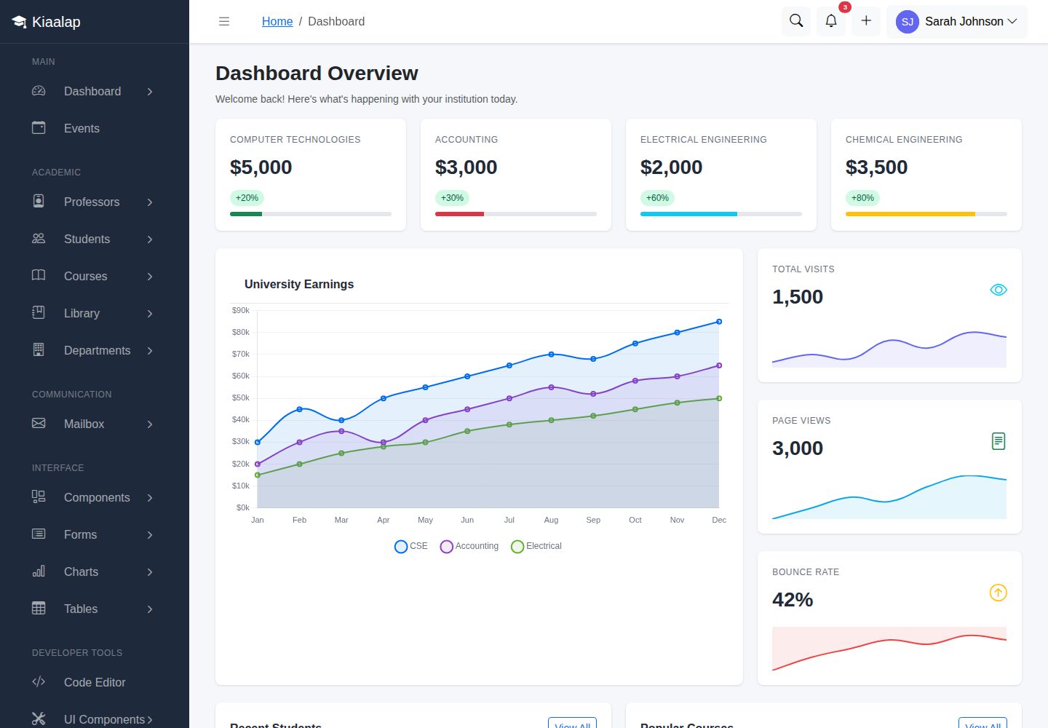The height and width of the screenshot is (728, 1048).
Task: Open the Code Editor menu item
Action: click(x=95, y=682)
